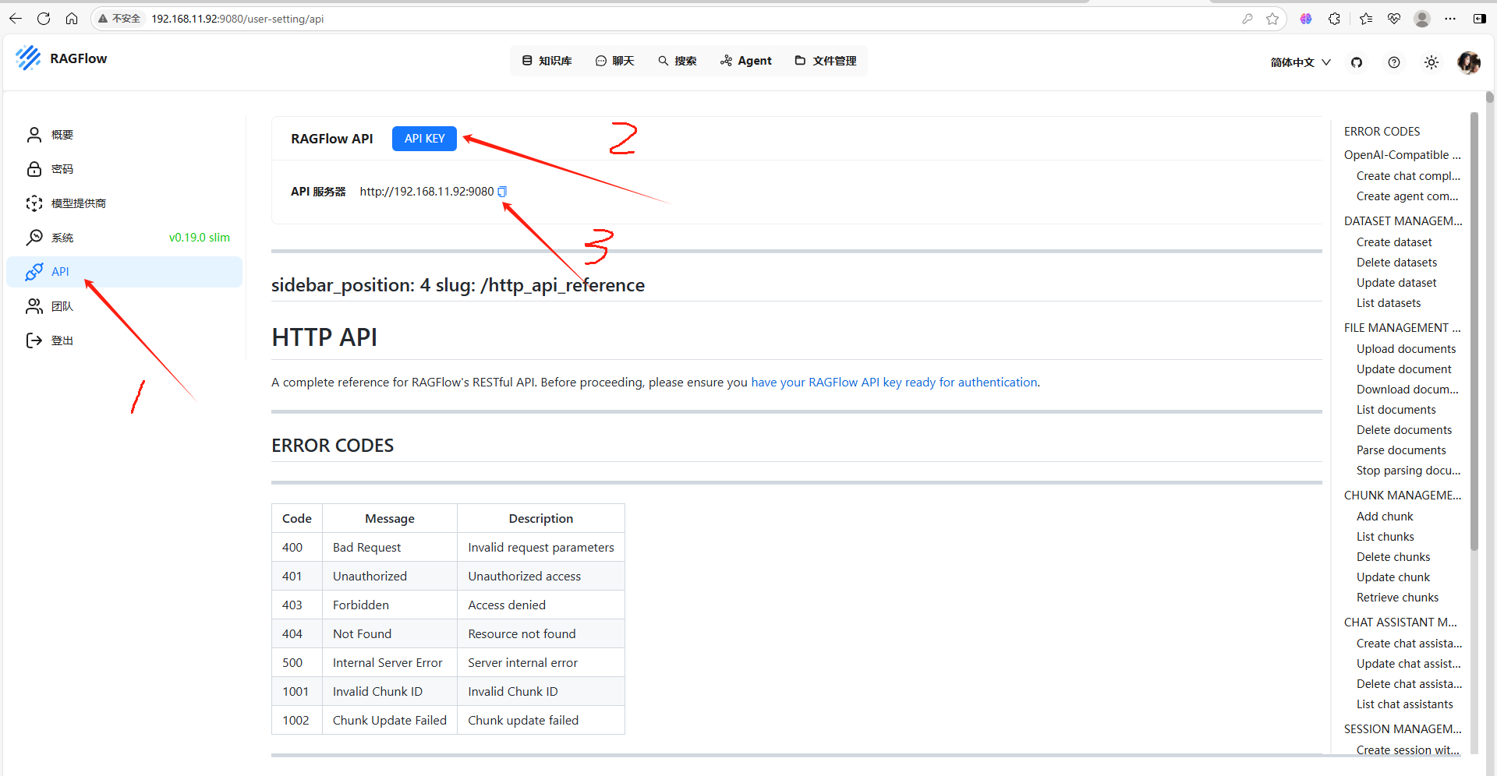Screen dimensions: 1497x776
Task: Click the '1002' code cell
Action: 297,721
